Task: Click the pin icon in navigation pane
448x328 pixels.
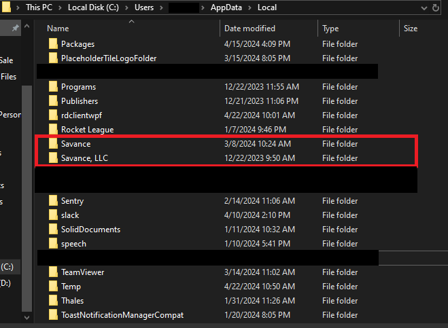Action: tap(15, 28)
